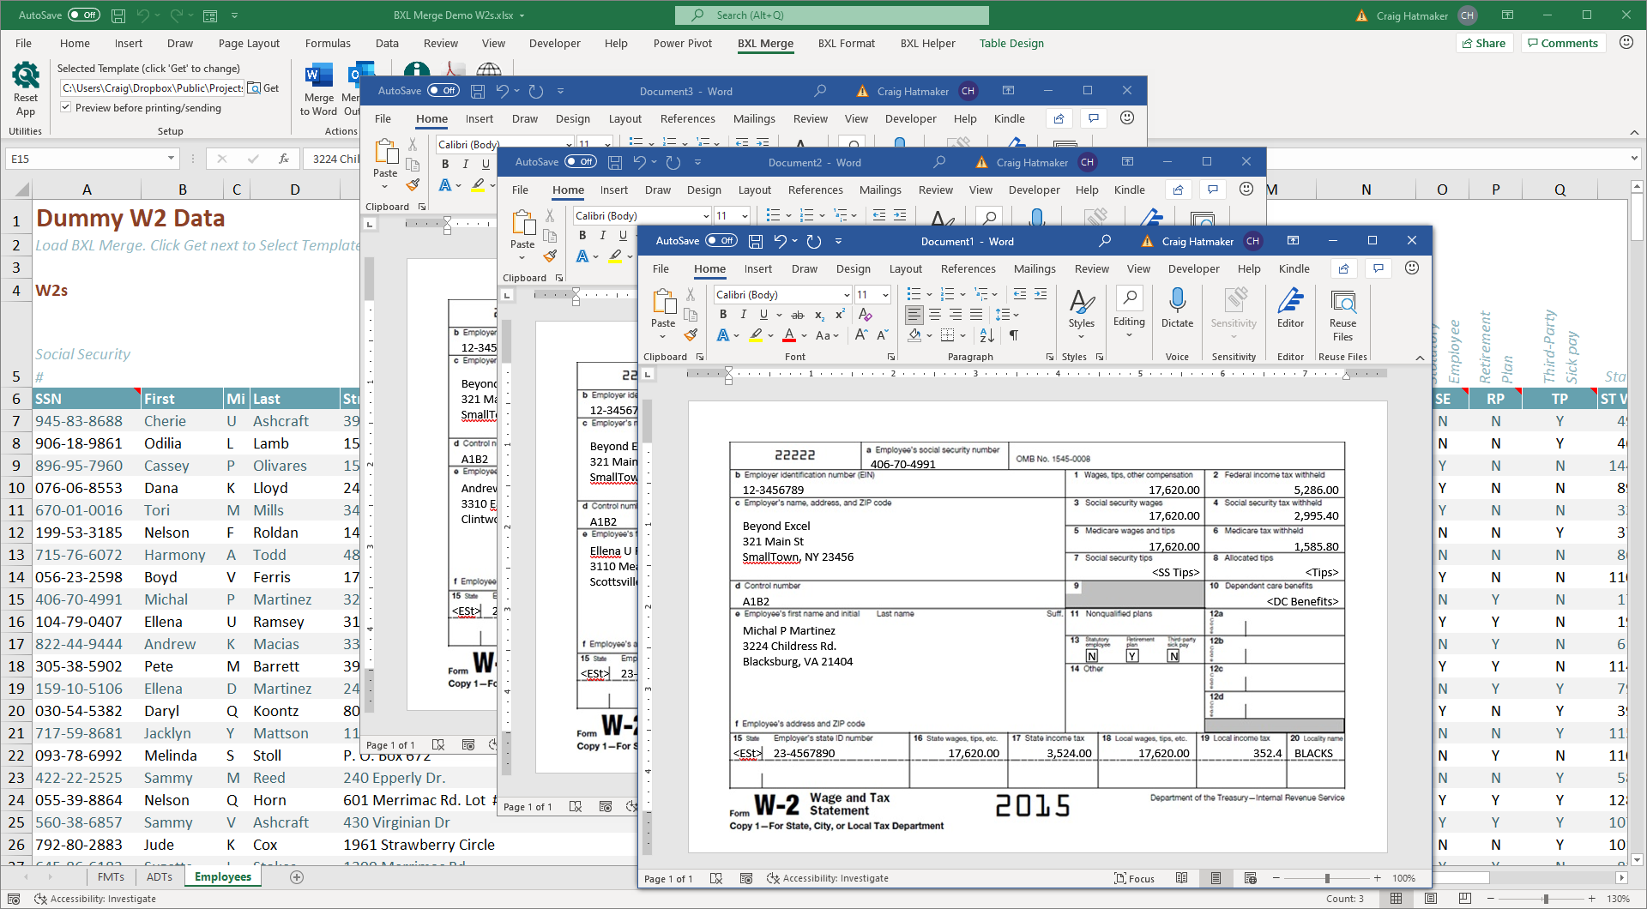Open the font name dropdown in Document1
This screenshot has width=1647, height=909.
(x=847, y=295)
